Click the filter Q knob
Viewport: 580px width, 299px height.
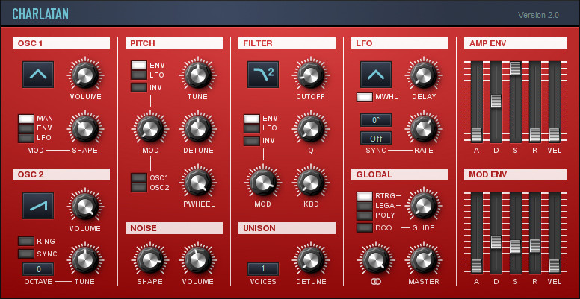(x=310, y=128)
